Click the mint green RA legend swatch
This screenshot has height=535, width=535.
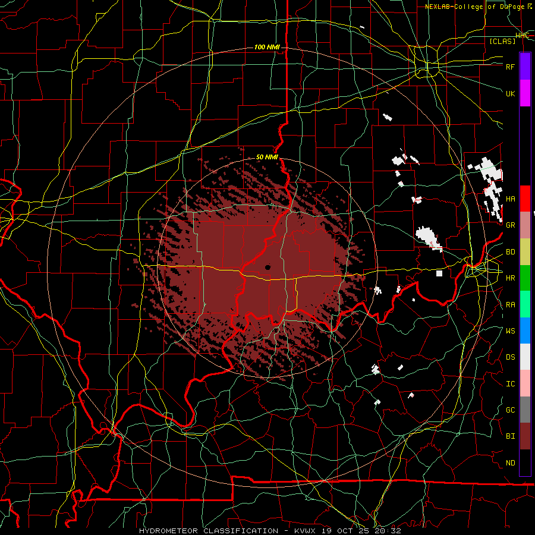pyautogui.click(x=525, y=304)
